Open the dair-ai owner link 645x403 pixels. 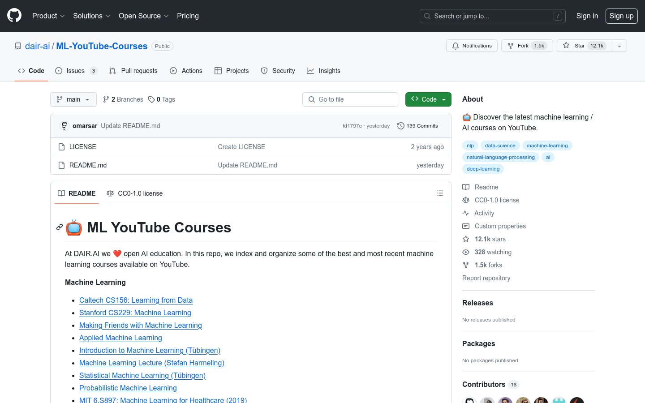(x=38, y=46)
